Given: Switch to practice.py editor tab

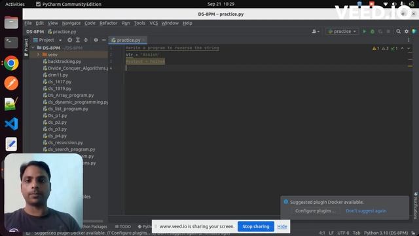Looking at the screenshot, I should click(x=128, y=40).
